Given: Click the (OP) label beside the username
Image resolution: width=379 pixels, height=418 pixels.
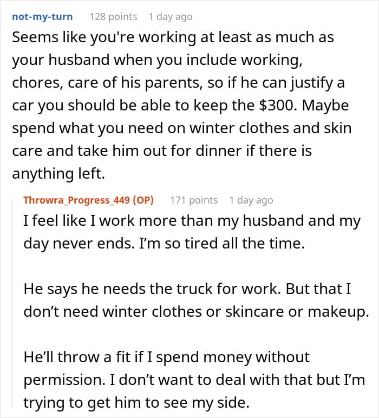Looking at the screenshot, I should [x=142, y=200].
